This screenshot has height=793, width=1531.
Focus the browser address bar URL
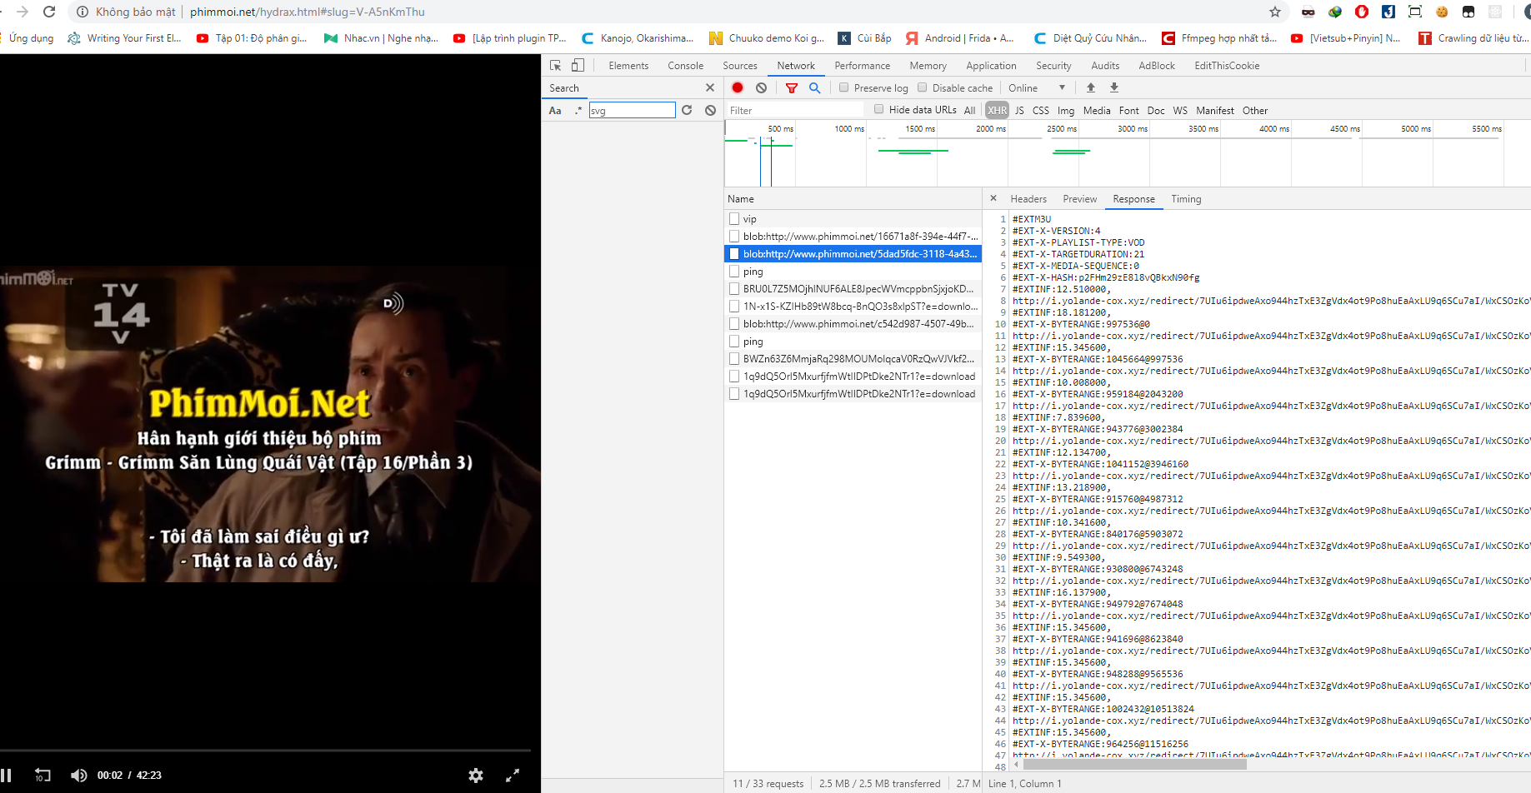coord(307,12)
